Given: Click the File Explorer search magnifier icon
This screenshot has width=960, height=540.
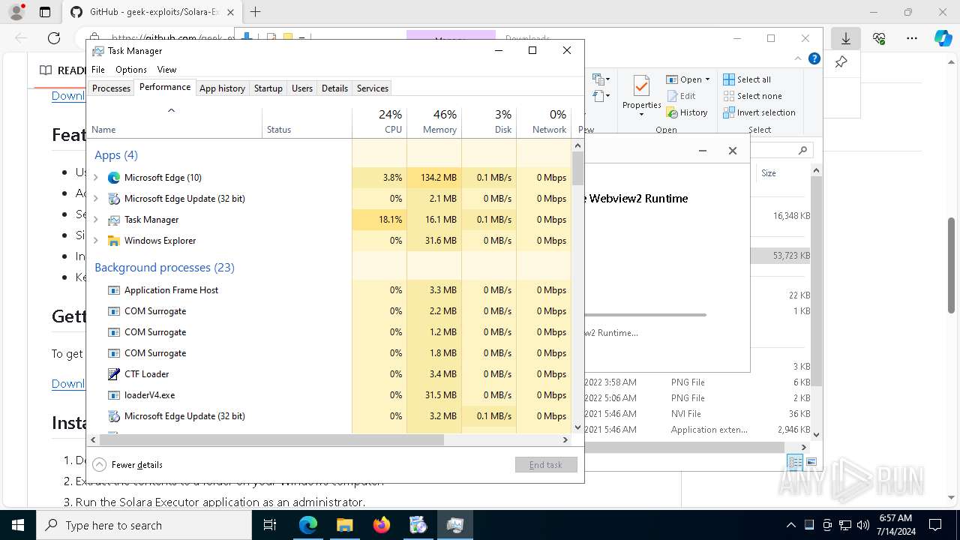Looking at the screenshot, I should [x=802, y=151].
